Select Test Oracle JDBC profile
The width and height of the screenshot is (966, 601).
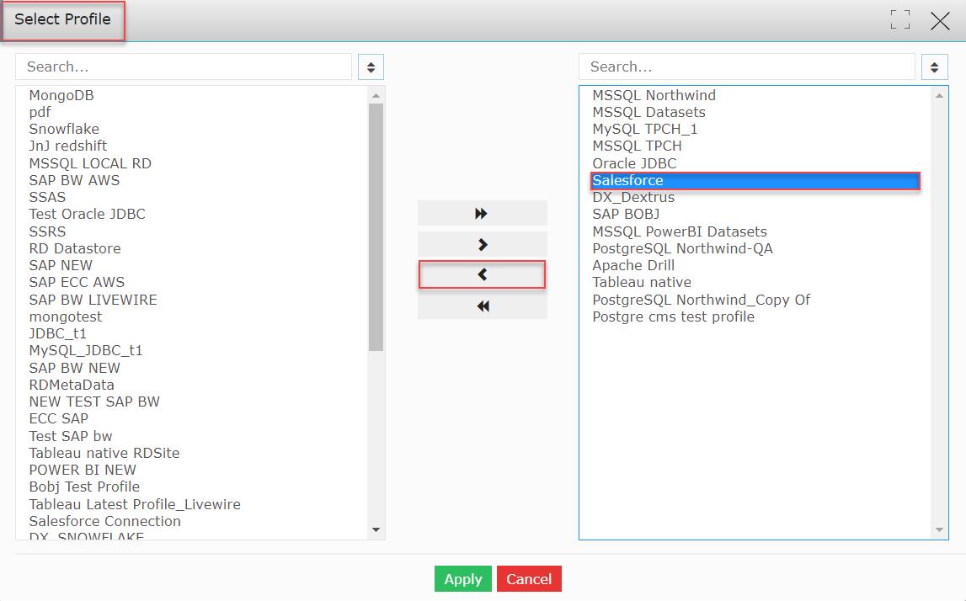tap(87, 214)
